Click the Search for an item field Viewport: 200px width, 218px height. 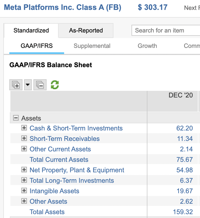[166, 31]
